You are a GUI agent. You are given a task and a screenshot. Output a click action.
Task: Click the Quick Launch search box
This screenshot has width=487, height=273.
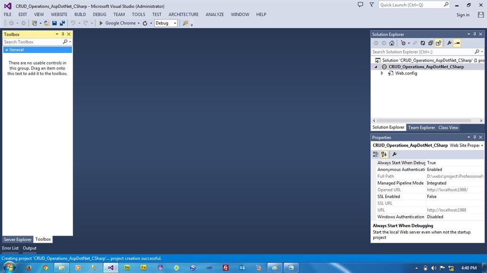tap(414, 5)
